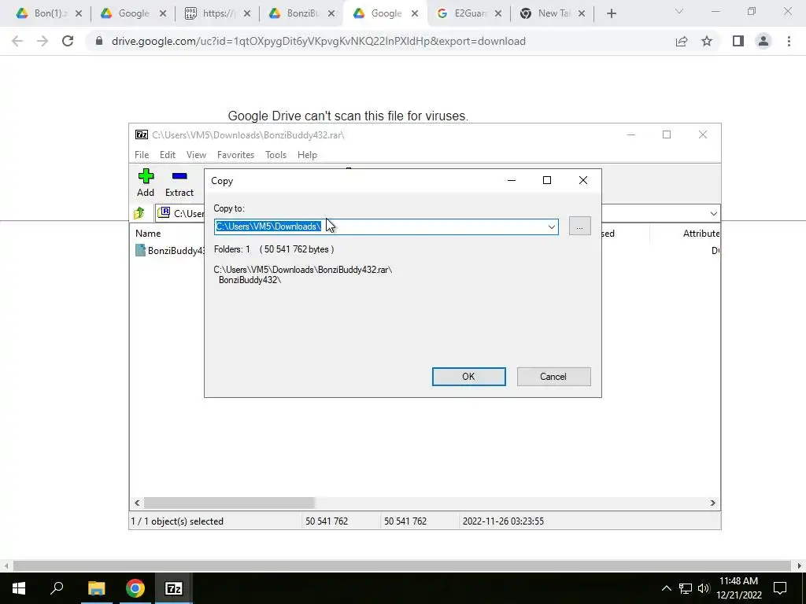Open taskbar clock and date
This screenshot has height=604, width=806.
coord(738,588)
